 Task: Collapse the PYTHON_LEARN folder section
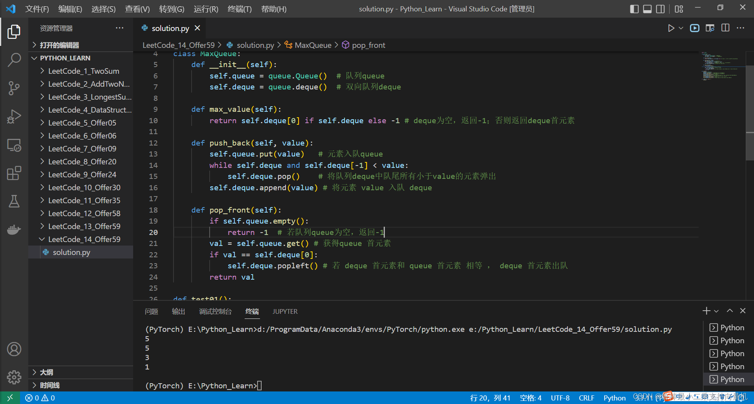(81, 58)
